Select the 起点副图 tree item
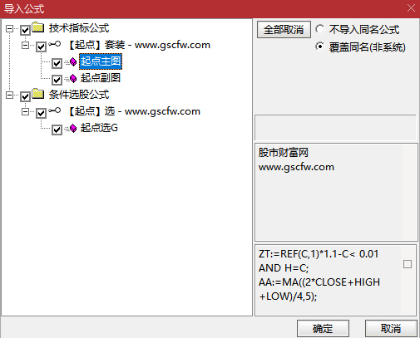The height and width of the screenshot is (338, 420). point(101,78)
